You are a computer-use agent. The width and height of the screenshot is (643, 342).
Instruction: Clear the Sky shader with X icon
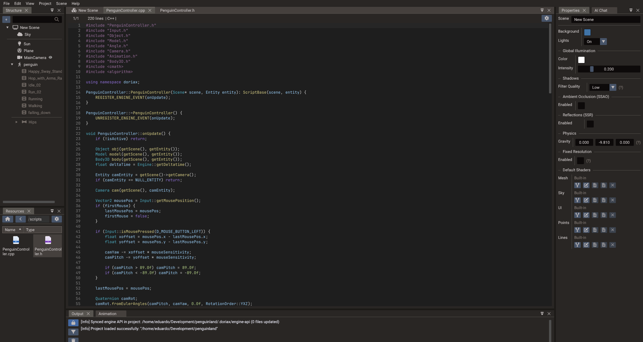point(613,200)
